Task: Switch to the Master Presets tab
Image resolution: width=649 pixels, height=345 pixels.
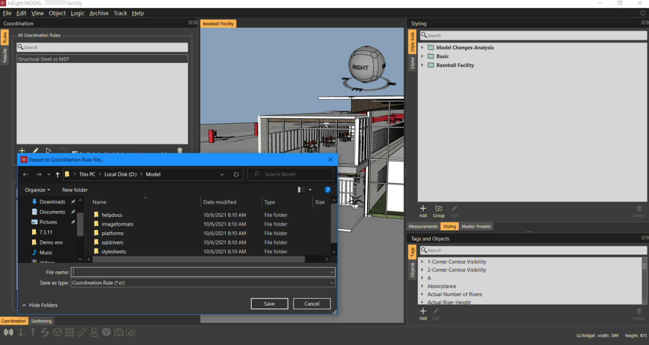Action: [476, 226]
